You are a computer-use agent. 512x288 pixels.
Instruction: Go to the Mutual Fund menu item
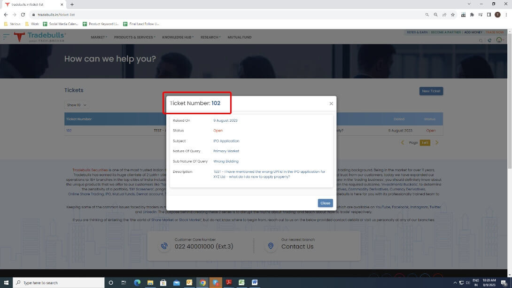[240, 37]
